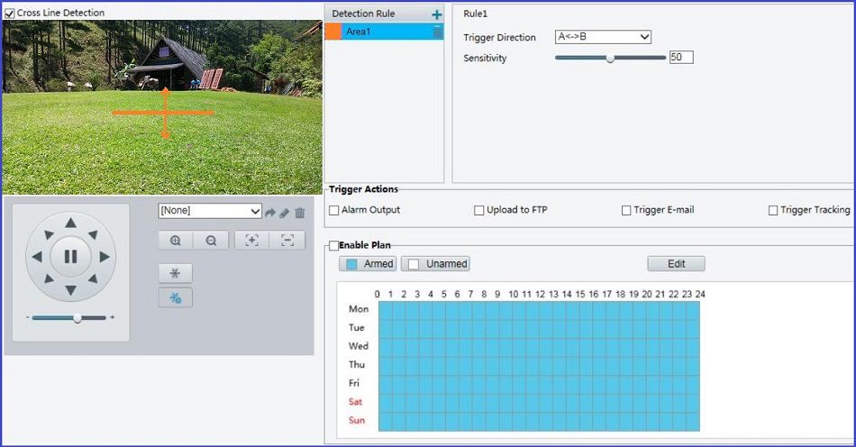Select the Unarmed schedule mode
This screenshot has height=447, width=856.
click(x=435, y=264)
